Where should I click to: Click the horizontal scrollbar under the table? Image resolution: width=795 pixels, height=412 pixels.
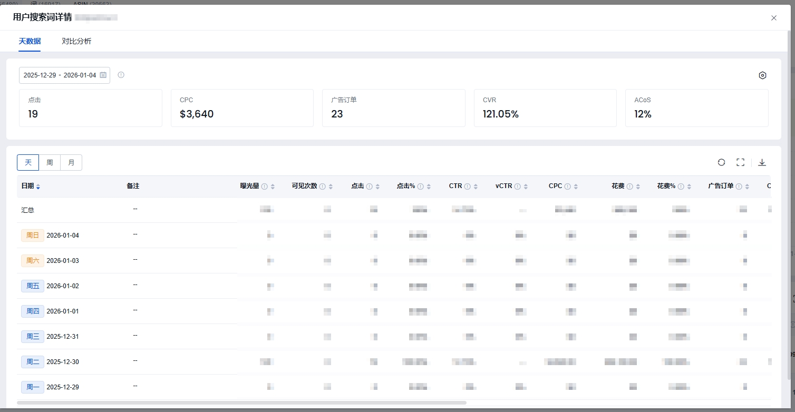241,403
